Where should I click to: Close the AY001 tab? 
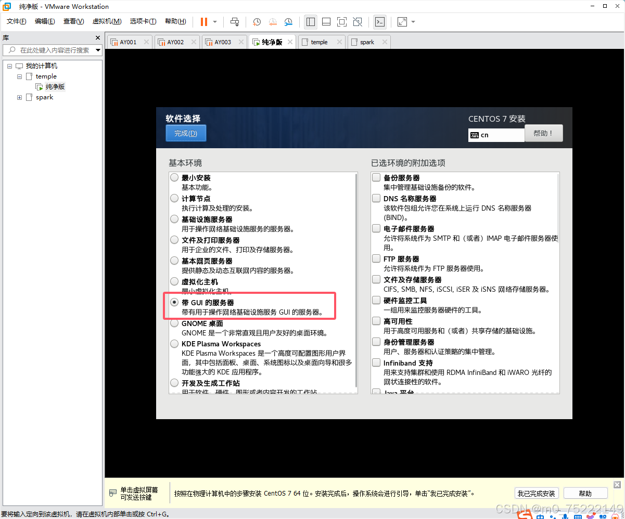coord(146,42)
